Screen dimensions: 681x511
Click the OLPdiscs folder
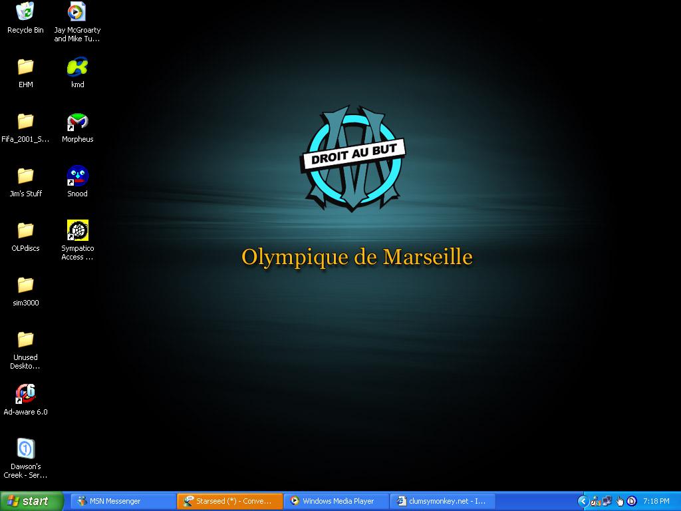pyautogui.click(x=25, y=231)
